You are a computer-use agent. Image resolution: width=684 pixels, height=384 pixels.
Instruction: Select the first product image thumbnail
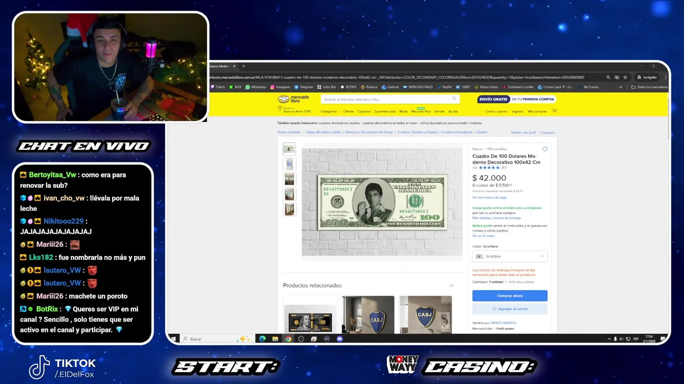point(289,148)
